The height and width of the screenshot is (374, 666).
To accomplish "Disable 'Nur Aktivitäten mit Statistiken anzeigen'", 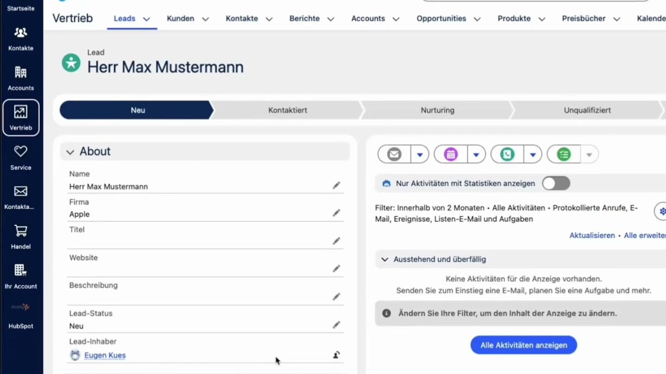I will click(x=556, y=183).
